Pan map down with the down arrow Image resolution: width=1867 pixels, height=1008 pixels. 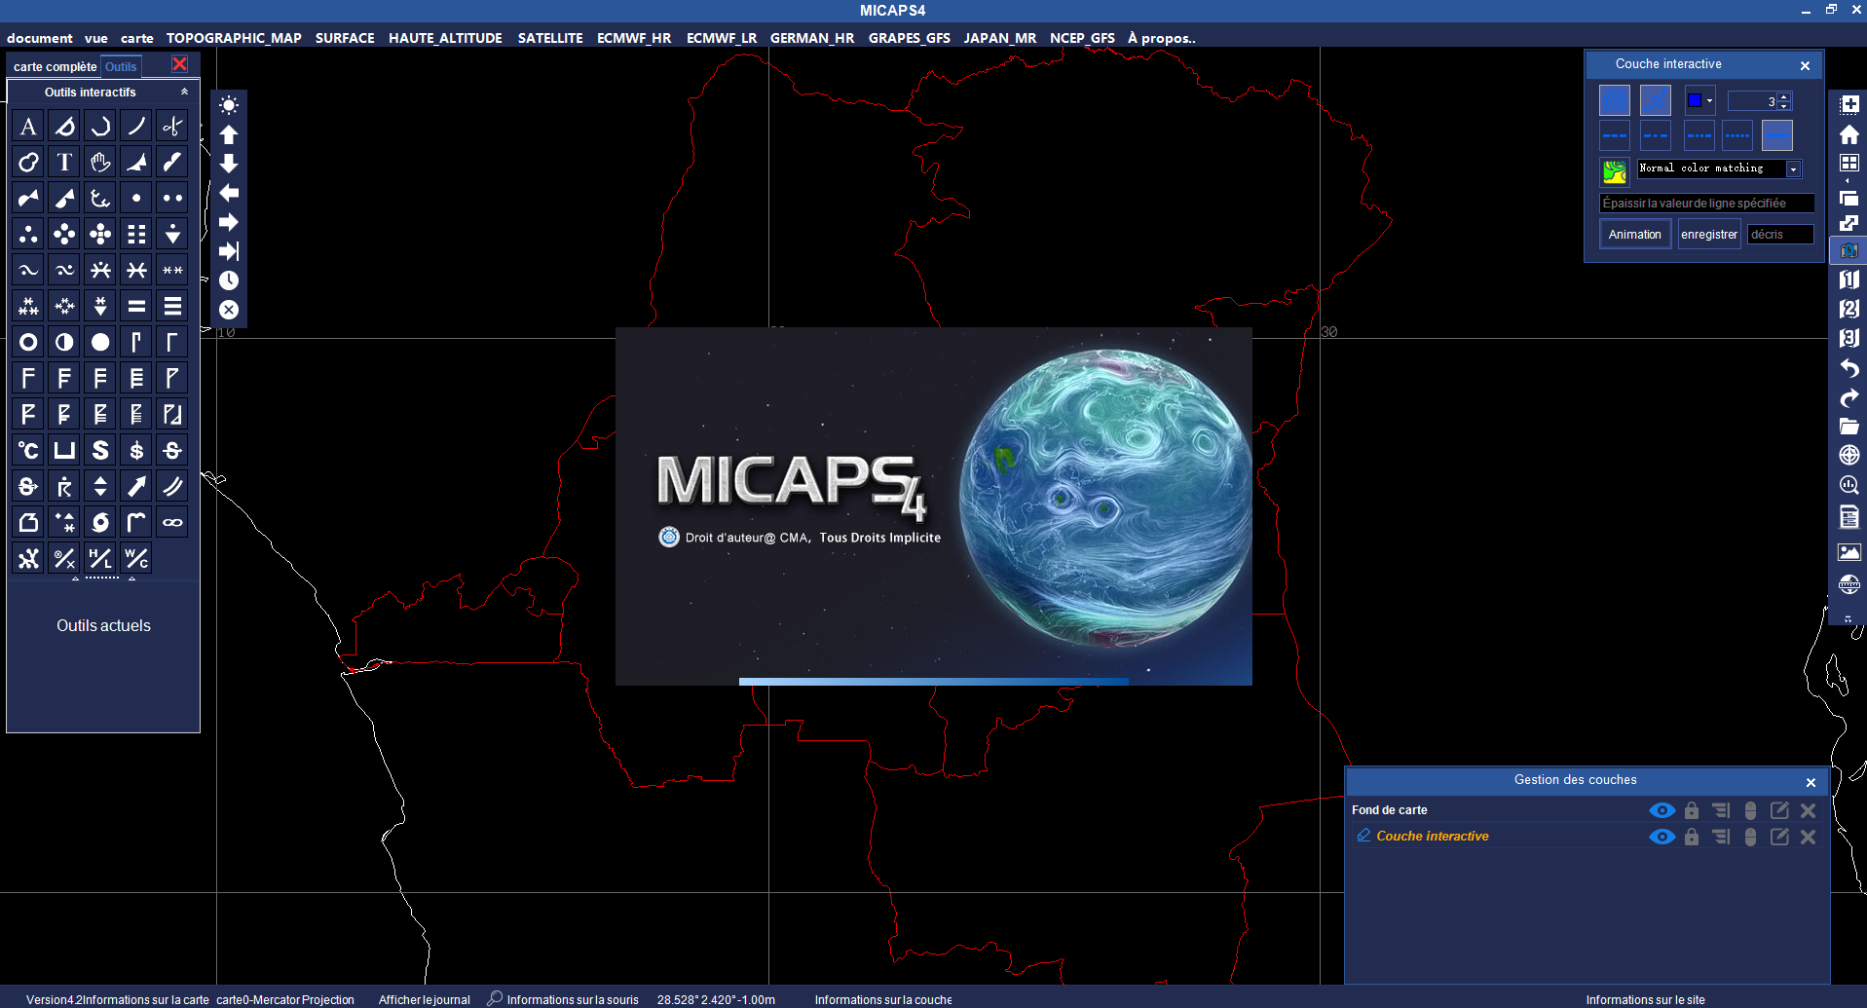229,164
